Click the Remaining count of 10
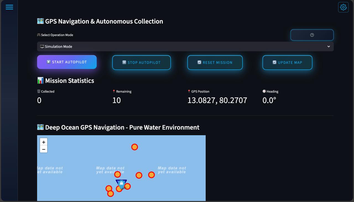354x202 pixels. point(116,100)
